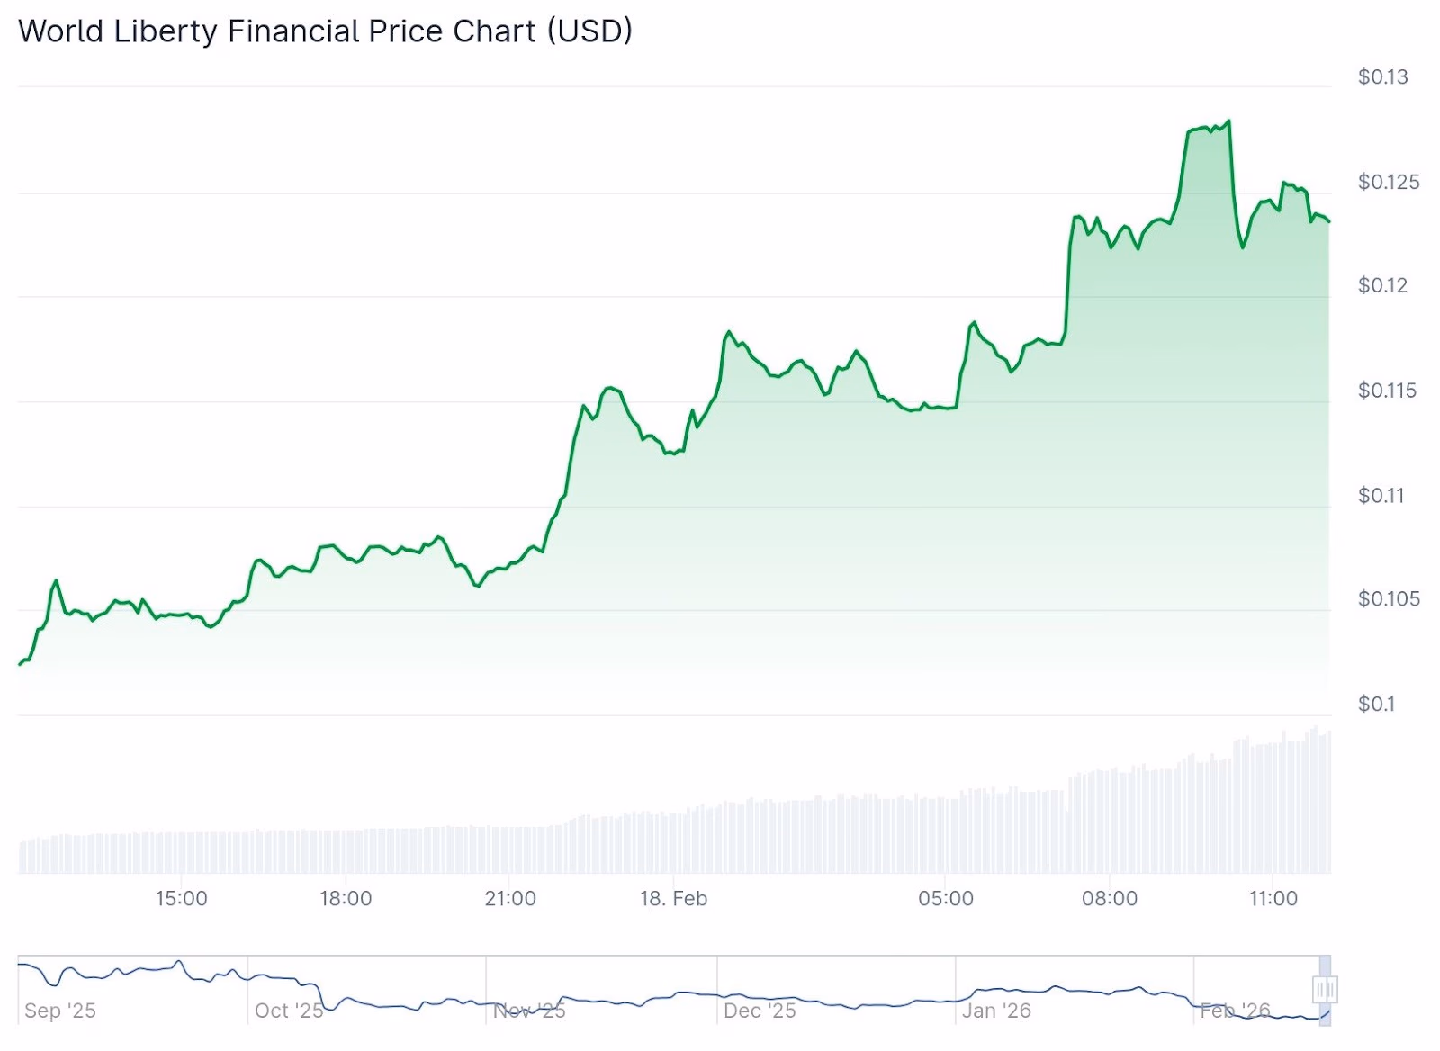Click the $0.13 price axis label
Image resolution: width=1440 pixels, height=1051 pixels.
coord(1382,76)
